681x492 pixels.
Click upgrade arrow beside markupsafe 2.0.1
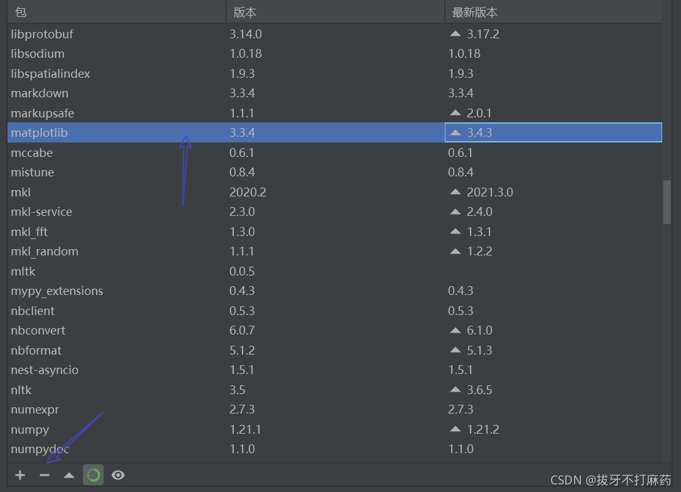(x=455, y=113)
